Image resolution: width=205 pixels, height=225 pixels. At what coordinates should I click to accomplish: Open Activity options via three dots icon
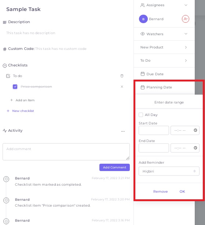123,131
